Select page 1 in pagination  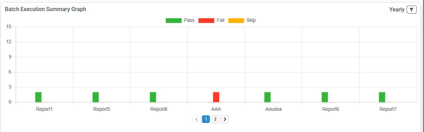[x=206, y=119]
